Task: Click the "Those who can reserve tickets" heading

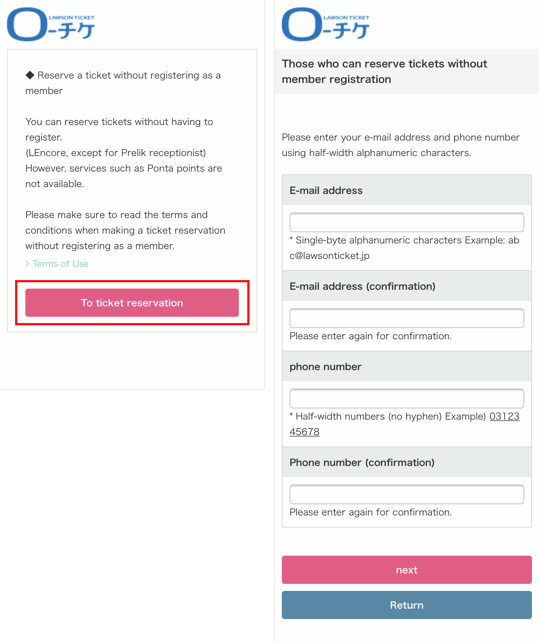Action: (x=384, y=72)
